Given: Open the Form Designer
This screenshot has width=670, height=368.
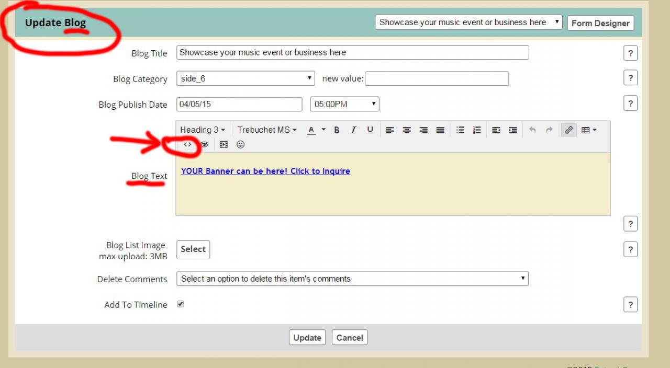Looking at the screenshot, I should [600, 23].
